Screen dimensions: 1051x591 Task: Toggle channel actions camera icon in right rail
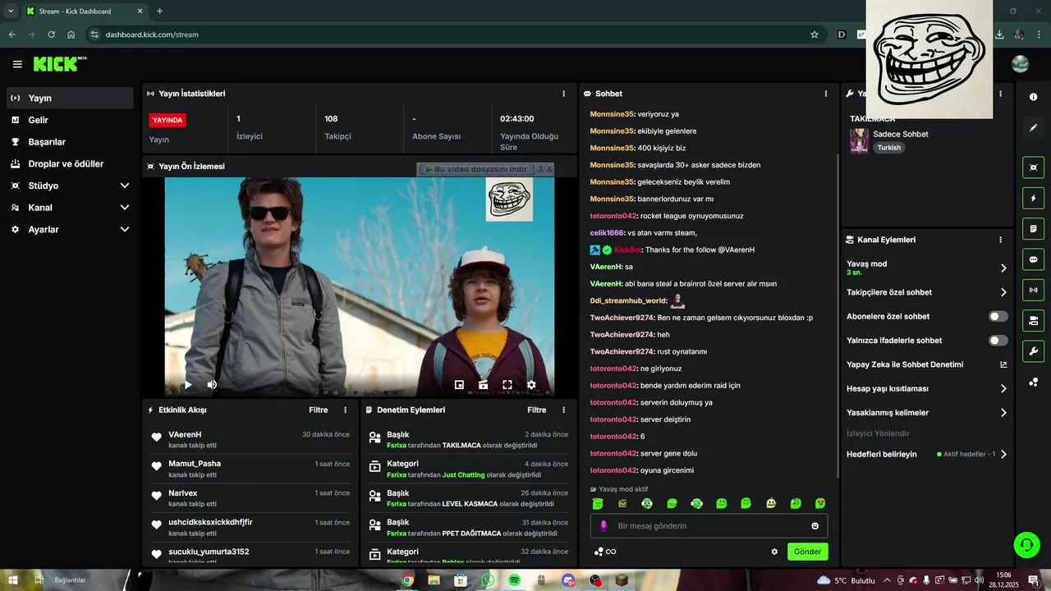(x=1033, y=320)
